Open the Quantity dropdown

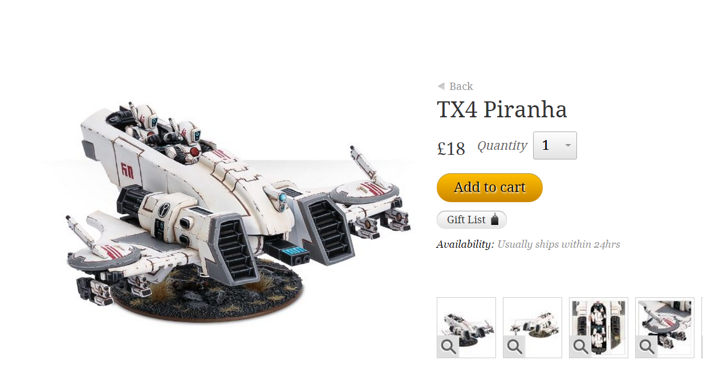(555, 146)
